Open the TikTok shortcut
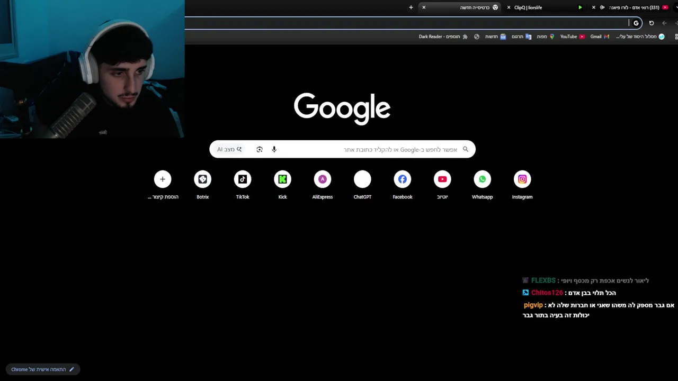Viewport: 678px width, 381px height. (x=243, y=185)
